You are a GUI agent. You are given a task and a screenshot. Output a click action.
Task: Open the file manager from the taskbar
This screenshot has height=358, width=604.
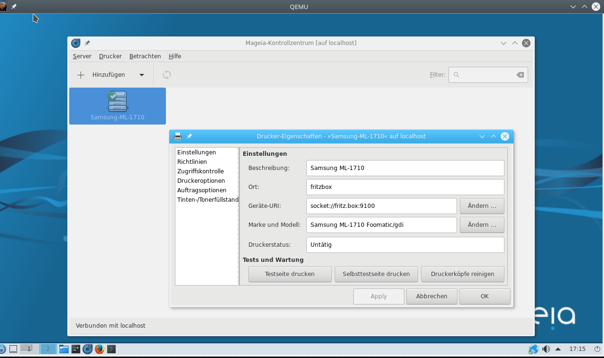coord(64,349)
